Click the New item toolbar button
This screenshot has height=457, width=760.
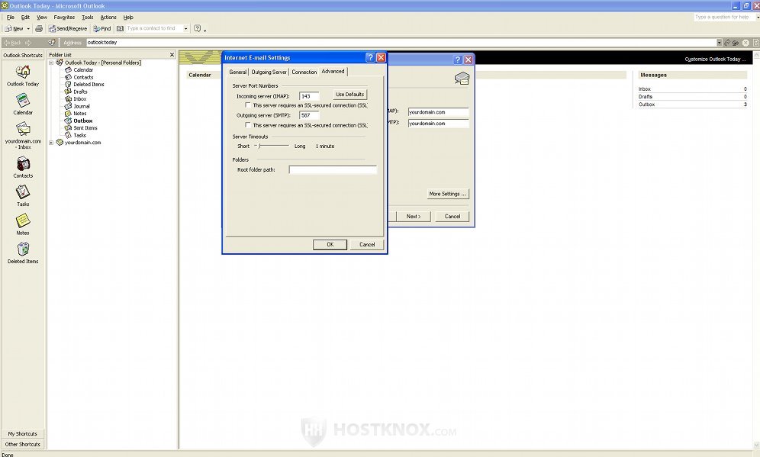click(14, 28)
